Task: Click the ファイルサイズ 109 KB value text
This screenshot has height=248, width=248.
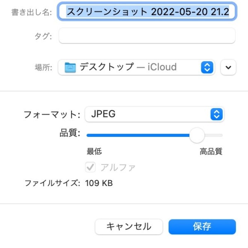Action: [x=99, y=183]
